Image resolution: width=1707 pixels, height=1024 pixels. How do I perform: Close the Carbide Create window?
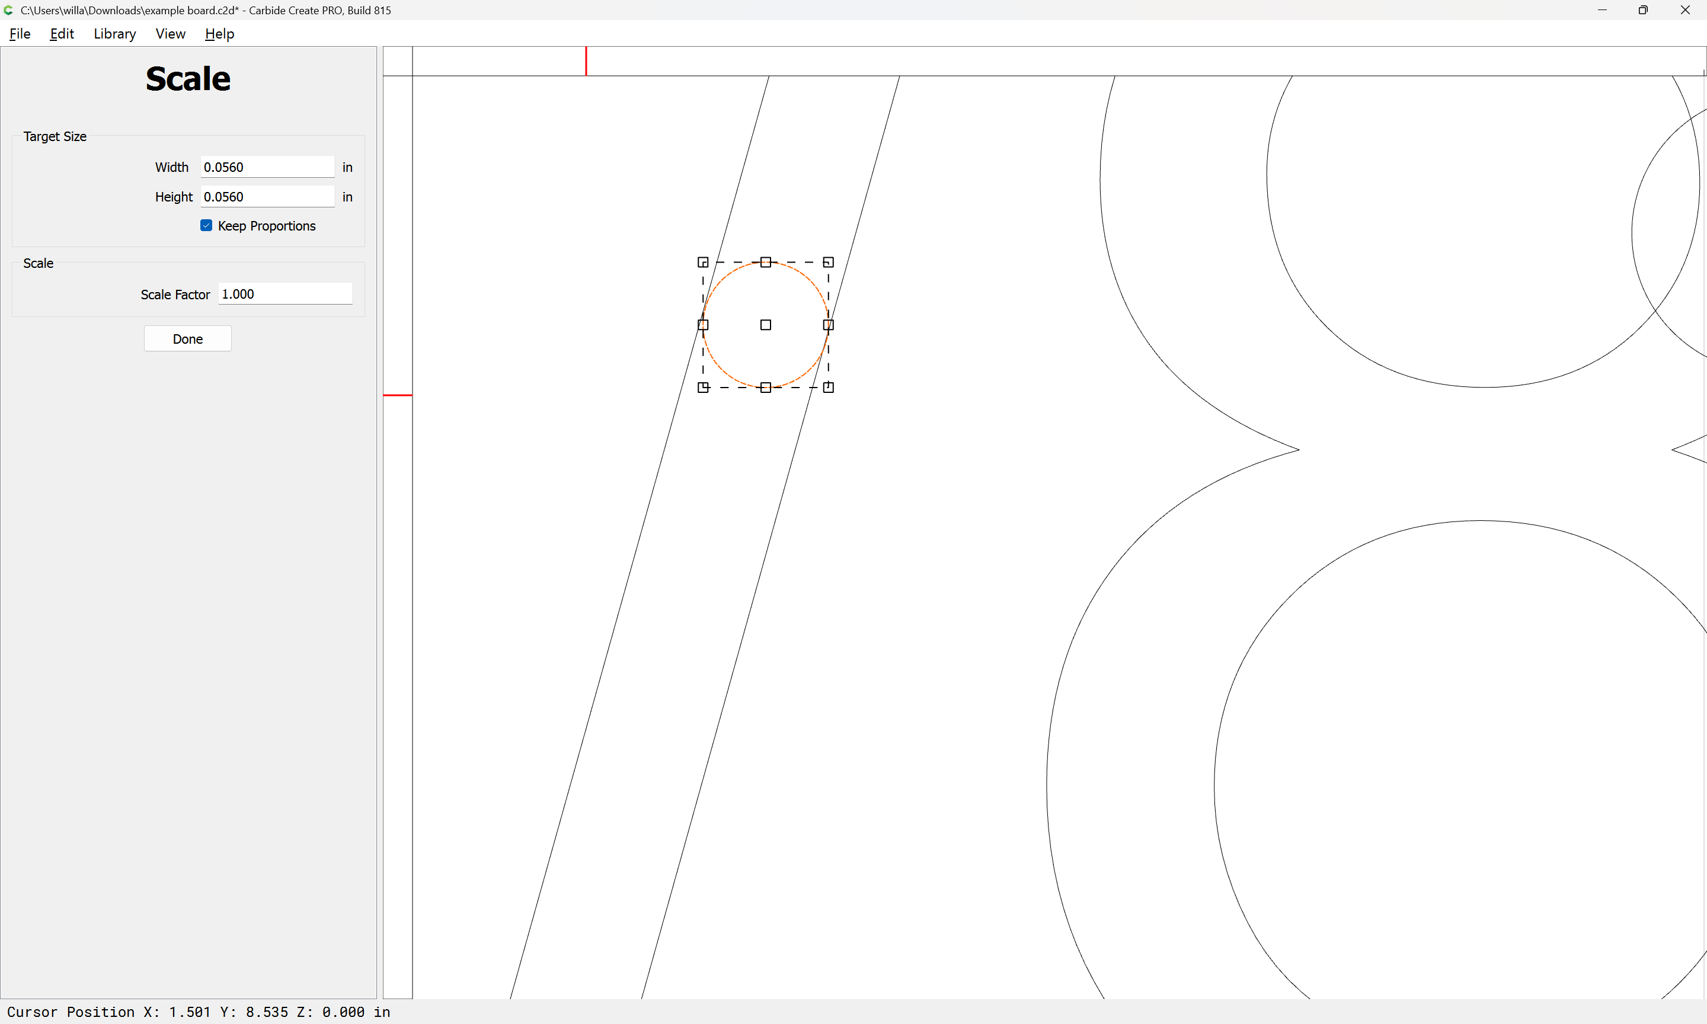tap(1685, 10)
